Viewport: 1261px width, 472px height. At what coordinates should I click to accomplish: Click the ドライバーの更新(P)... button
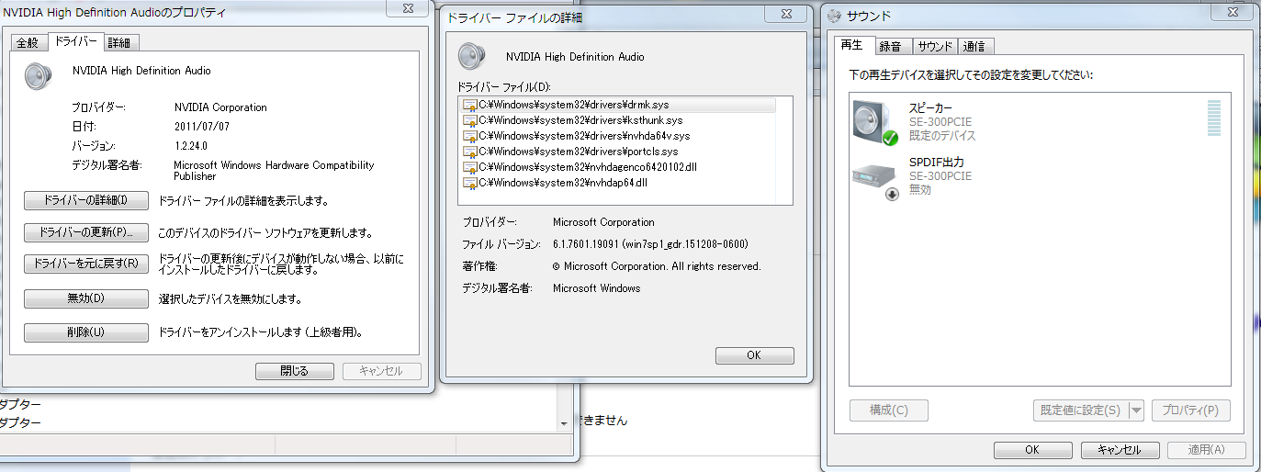click(86, 232)
